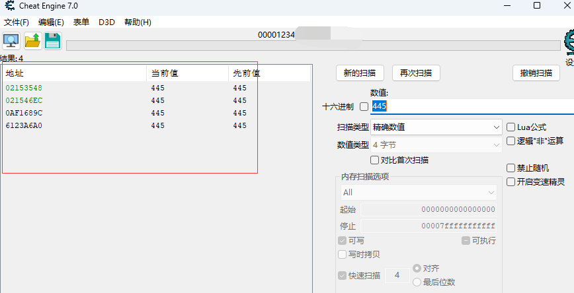Viewport: 574px width, 293px height.
Task: Click the 撤销扫描 button
Action: pyautogui.click(x=536, y=73)
